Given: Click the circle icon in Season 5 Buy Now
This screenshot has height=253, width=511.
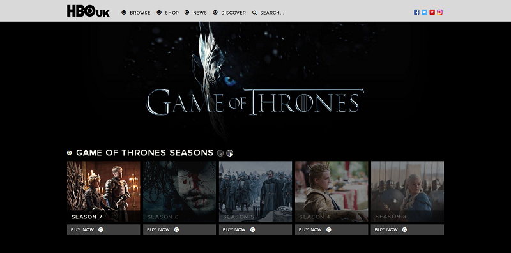Looking at the screenshot, I should (252, 229).
